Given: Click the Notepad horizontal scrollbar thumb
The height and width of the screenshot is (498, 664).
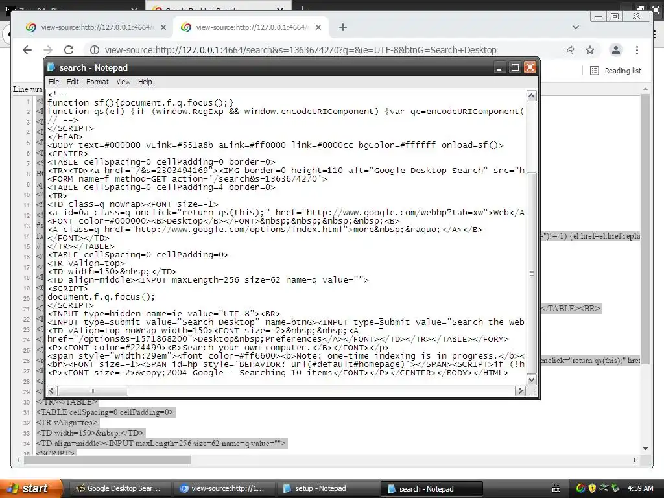Looking at the screenshot, I should [93, 391].
